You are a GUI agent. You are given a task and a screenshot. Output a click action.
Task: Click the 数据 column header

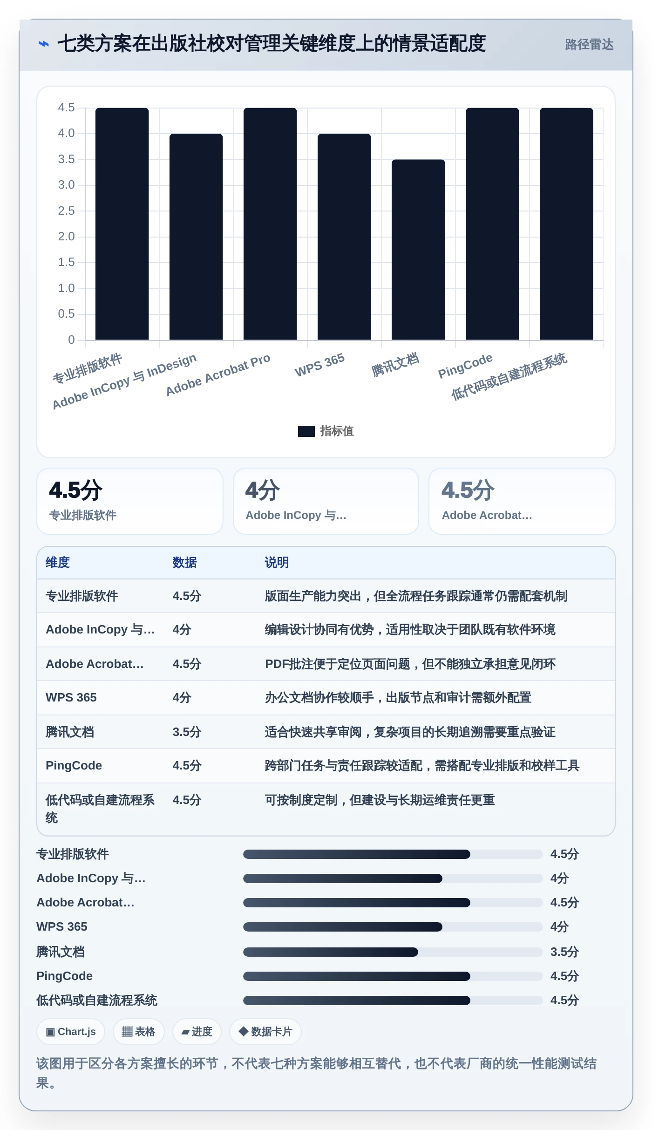(x=184, y=563)
